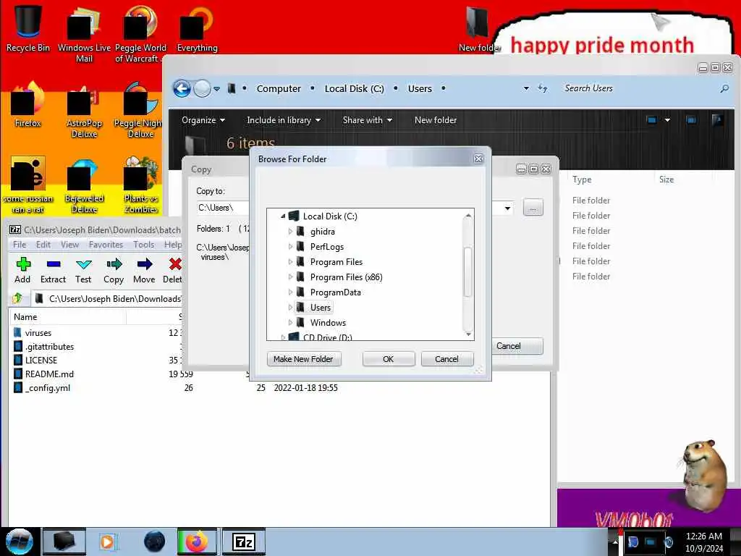Image resolution: width=741 pixels, height=556 pixels.
Task: Click the Type column header in Explorer
Action: 583,180
